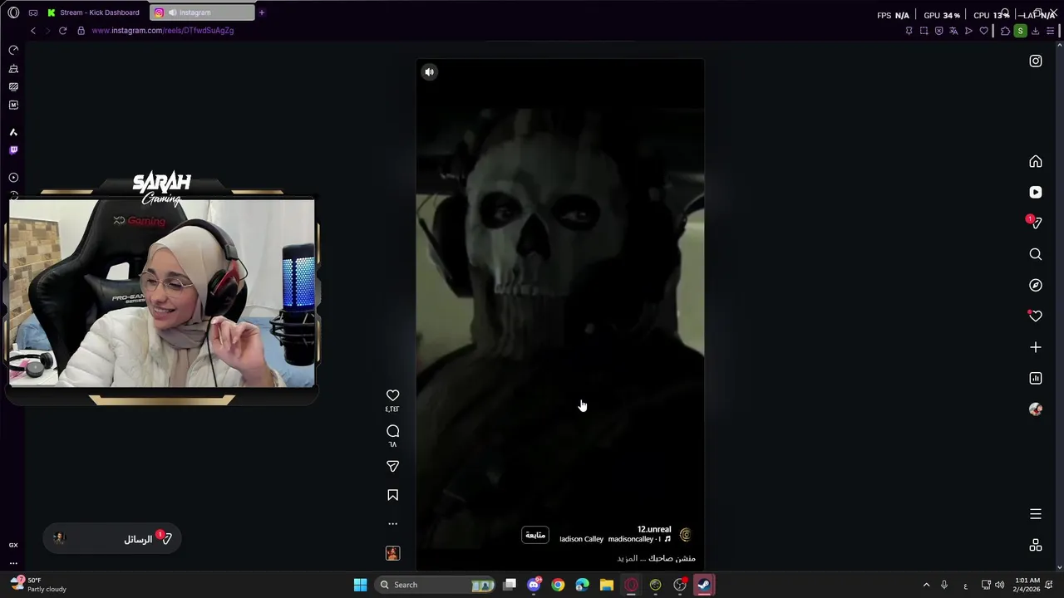Launch Google Chrome from taskbar
Screen dimensions: 1064x598
[558, 585]
